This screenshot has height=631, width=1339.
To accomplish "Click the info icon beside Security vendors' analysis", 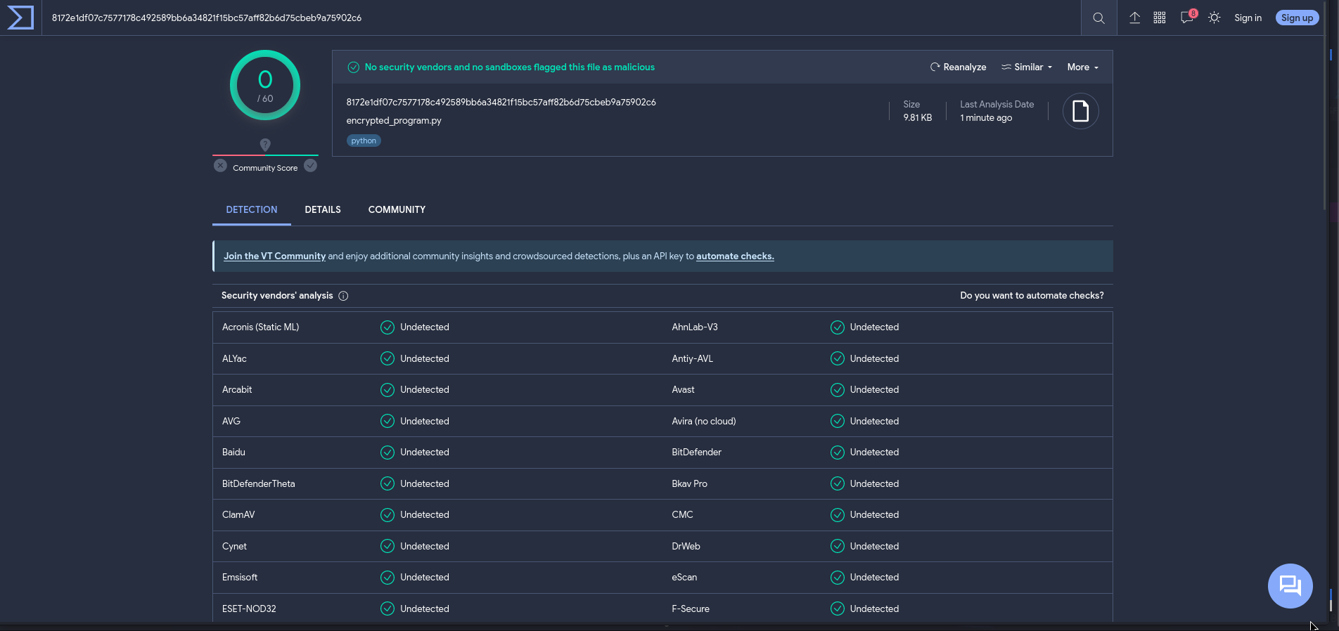I will pos(343,296).
